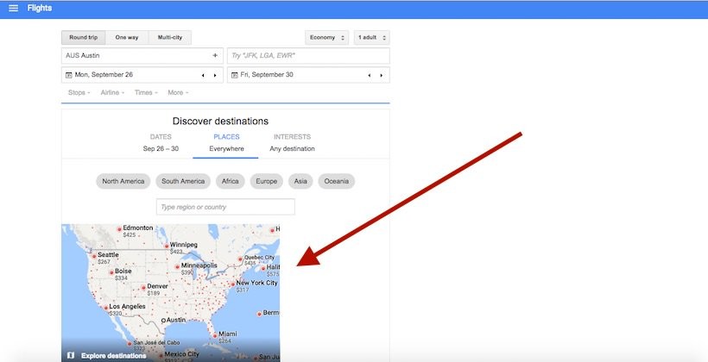Expand the Stops filter dropdown

[x=78, y=92]
